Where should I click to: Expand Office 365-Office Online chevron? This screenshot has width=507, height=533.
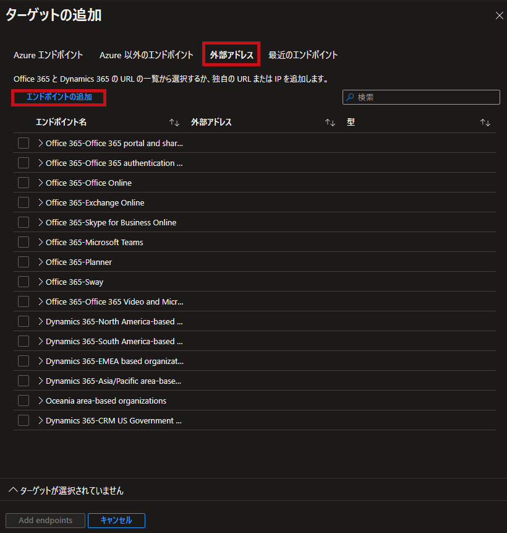point(40,183)
